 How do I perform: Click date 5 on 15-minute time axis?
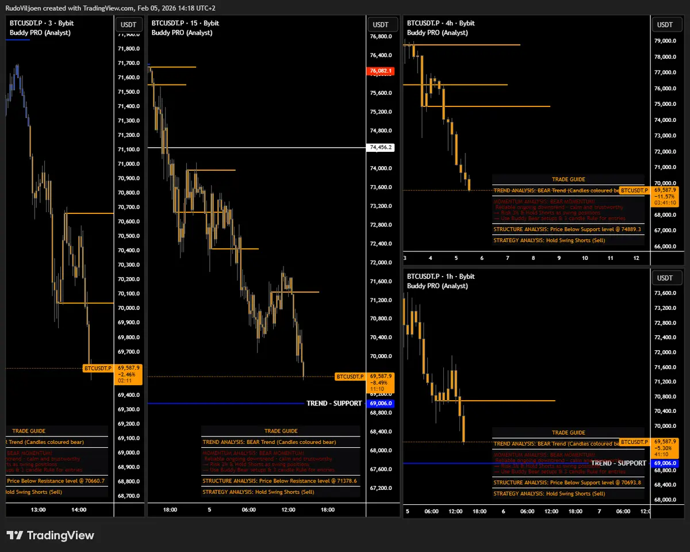click(x=209, y=510)
